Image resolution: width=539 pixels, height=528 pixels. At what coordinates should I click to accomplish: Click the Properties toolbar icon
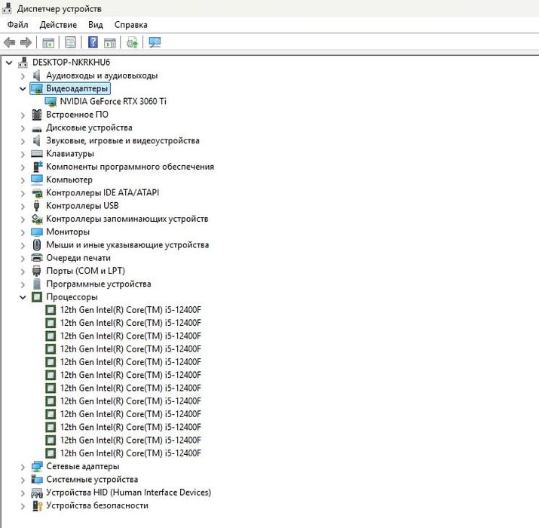[x=70, y=43]
